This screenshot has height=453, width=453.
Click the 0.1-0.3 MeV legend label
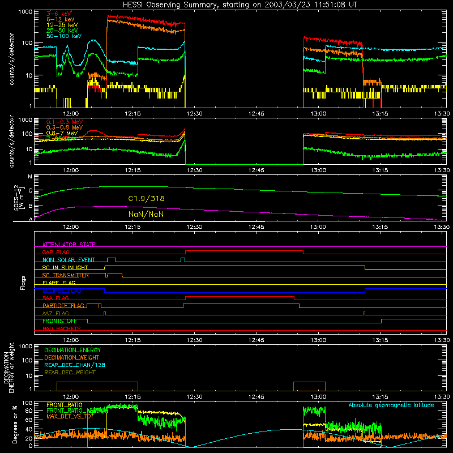click(x=65, y=122)
